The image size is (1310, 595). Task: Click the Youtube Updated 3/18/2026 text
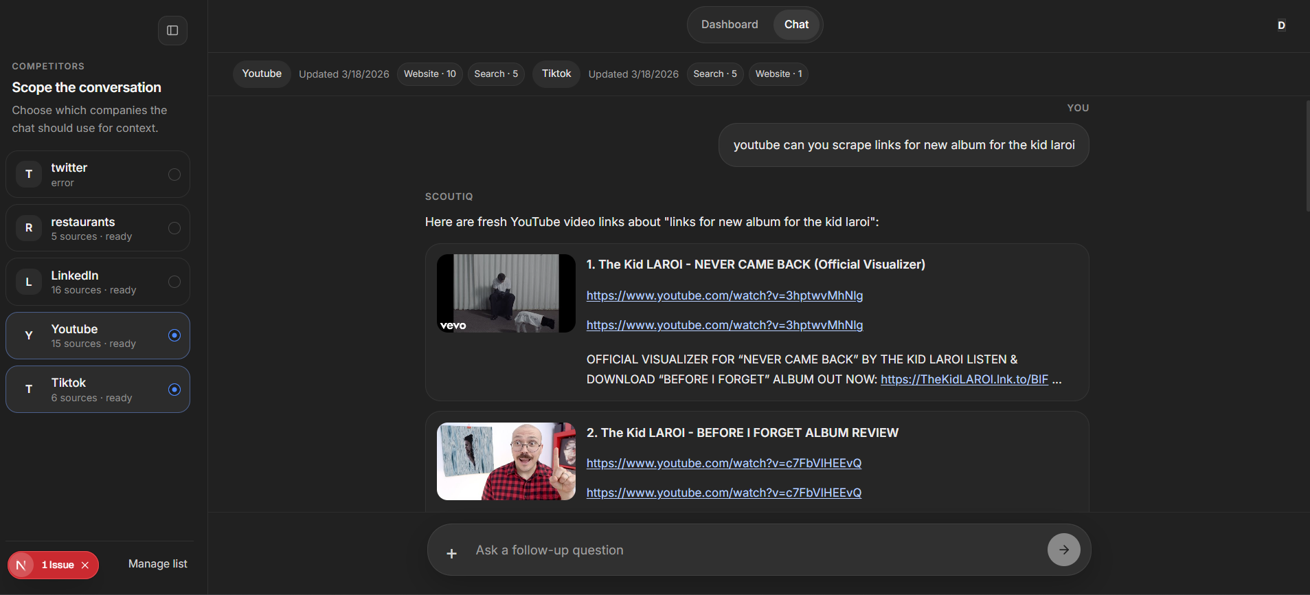(x=344, y=74)
